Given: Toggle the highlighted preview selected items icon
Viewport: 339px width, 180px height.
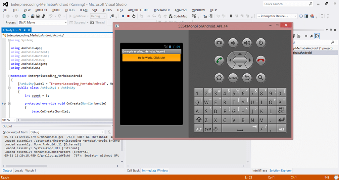Looking at the screenshot, I should pyautogui.click(x=317, y=36).
